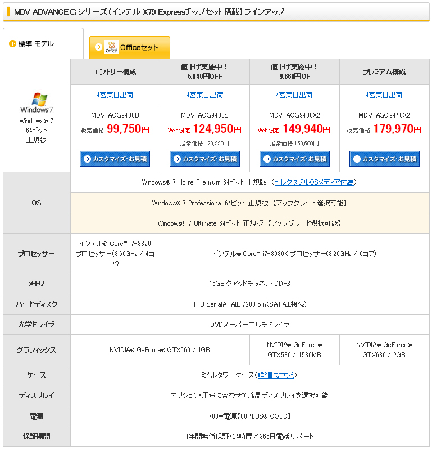Click the 9,660円OF discount header
The height and width of the screenshot is (449, 432).
coord(294,72)
